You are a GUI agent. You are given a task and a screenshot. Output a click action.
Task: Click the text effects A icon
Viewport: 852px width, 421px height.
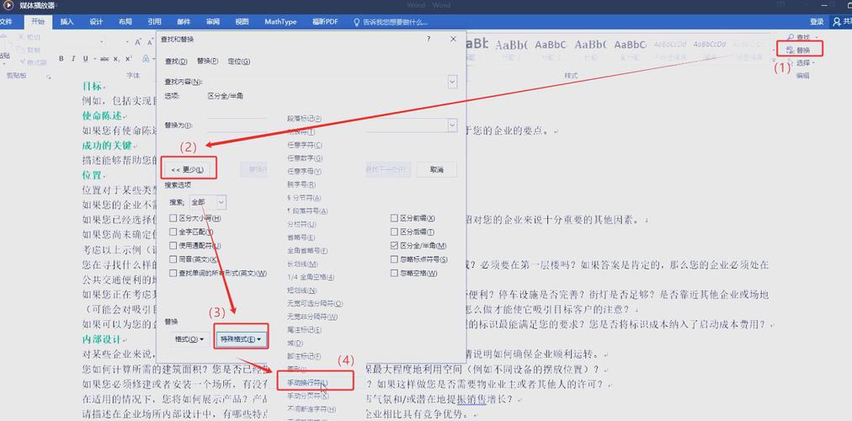(146, 59)
